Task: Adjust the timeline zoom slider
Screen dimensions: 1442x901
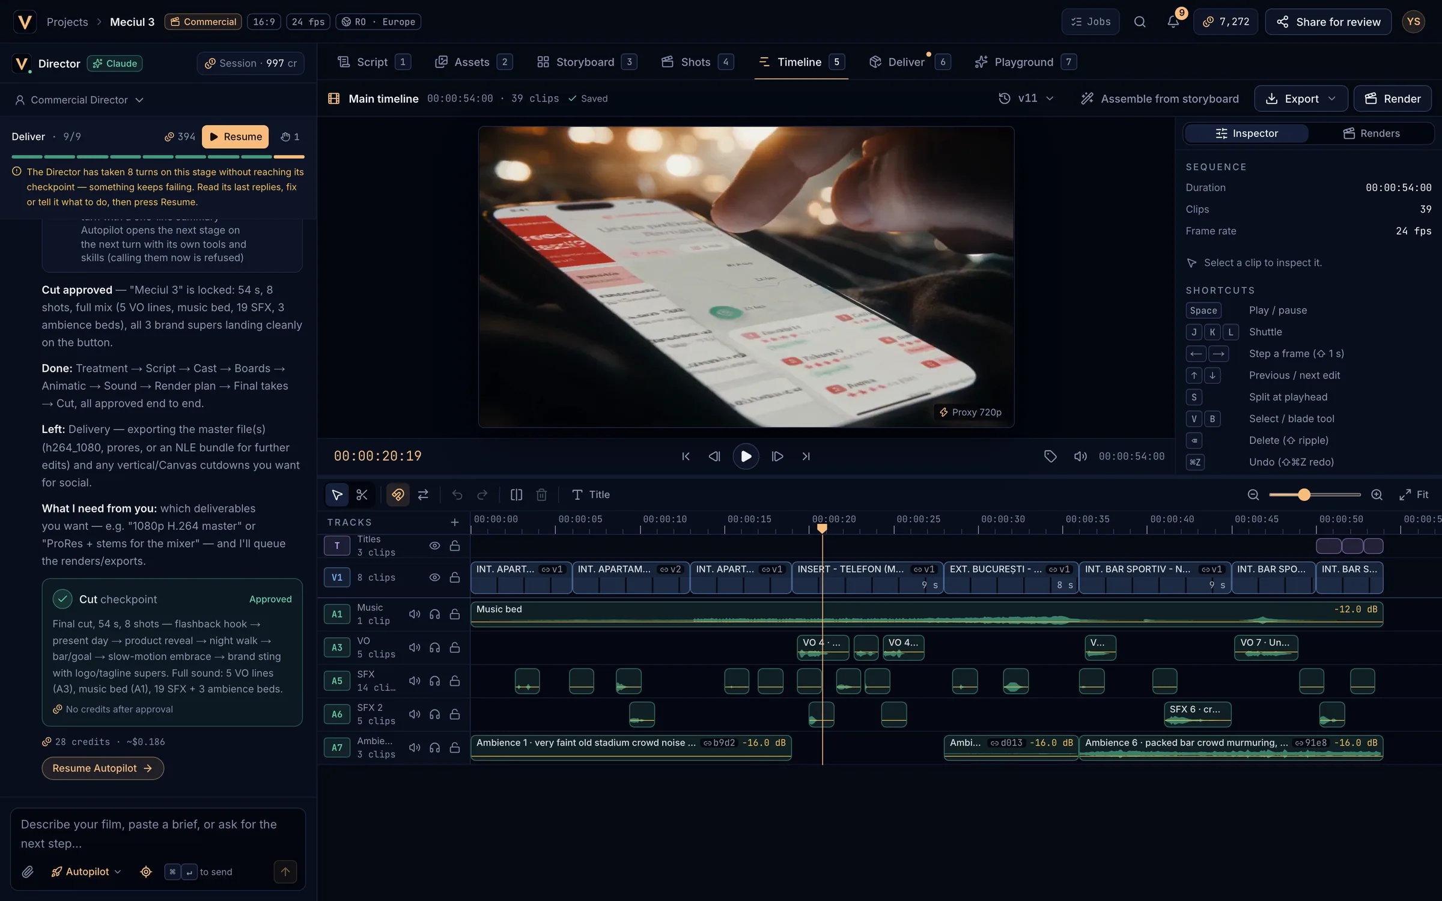Action: 1315,494
